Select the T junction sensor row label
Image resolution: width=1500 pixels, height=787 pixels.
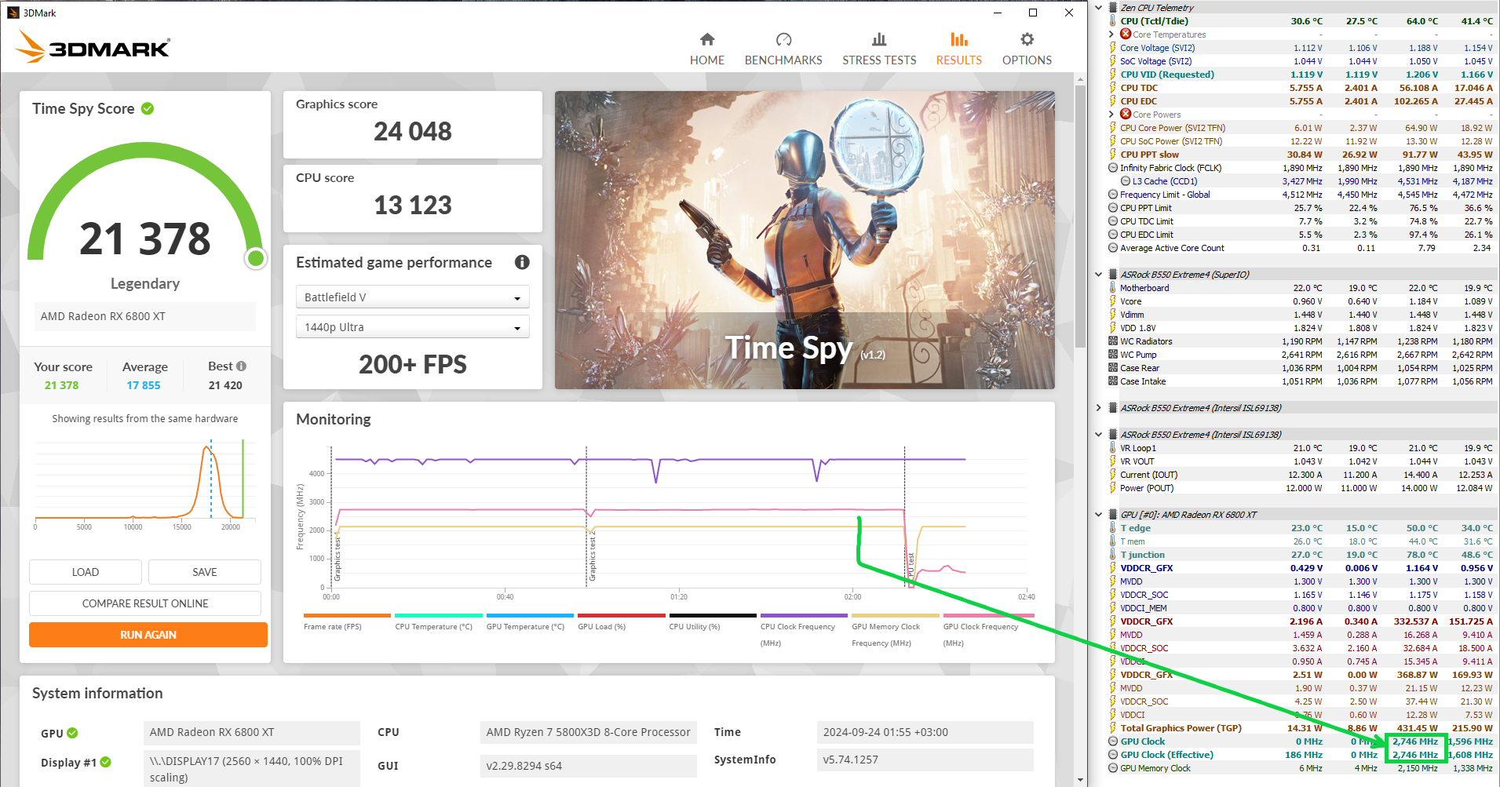pos(1142,555)
